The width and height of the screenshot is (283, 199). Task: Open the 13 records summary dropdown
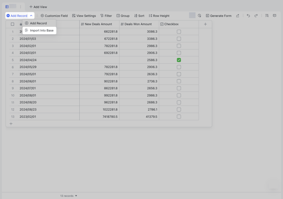click(69, 196)
